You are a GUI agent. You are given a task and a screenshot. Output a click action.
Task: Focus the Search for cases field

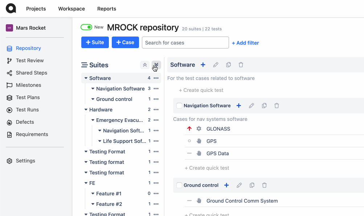tap(185, 43)
